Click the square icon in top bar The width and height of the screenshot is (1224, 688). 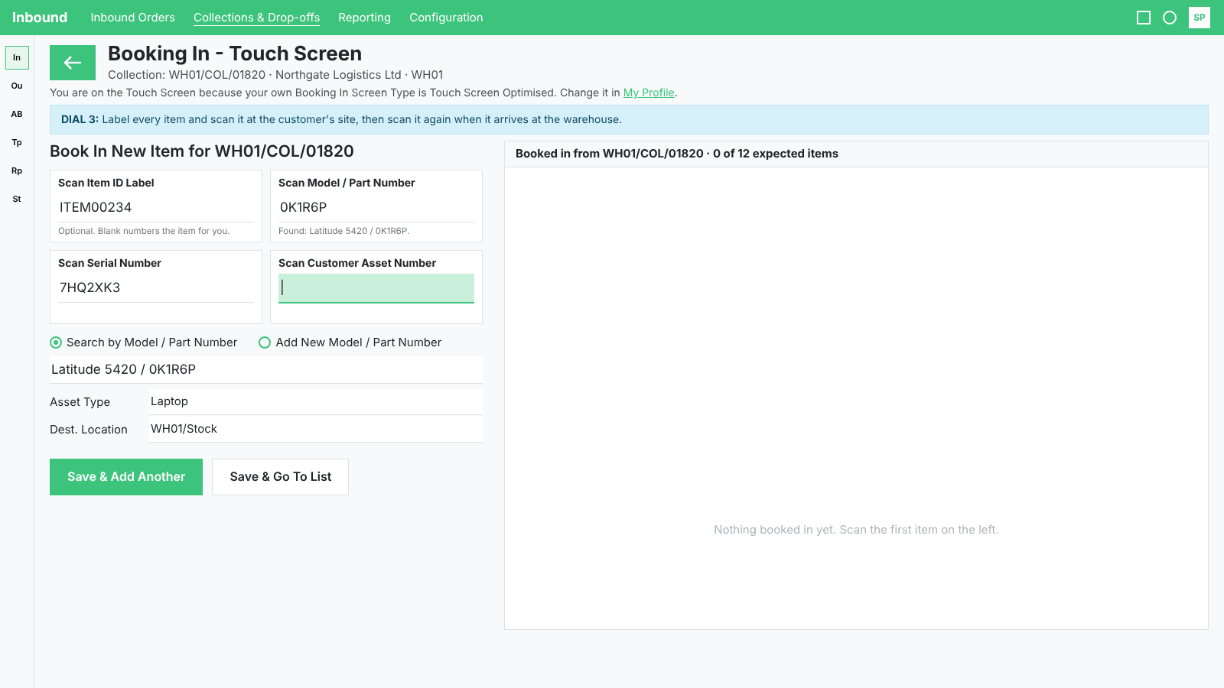(1144, 18)
